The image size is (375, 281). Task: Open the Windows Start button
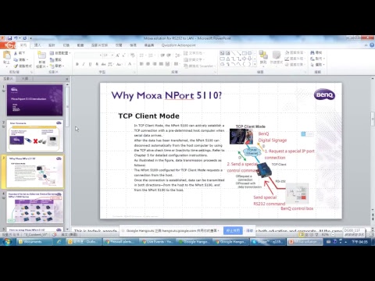point(7,242)
